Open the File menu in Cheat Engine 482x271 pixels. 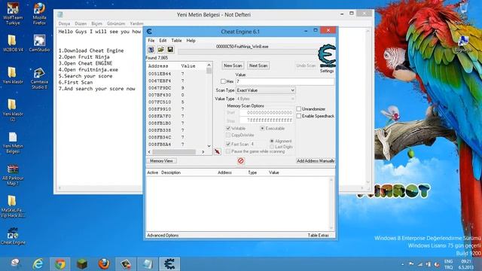click(151, 40)
